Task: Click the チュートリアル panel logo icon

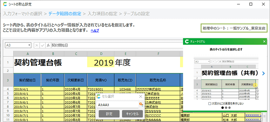Action: [186, 42]
